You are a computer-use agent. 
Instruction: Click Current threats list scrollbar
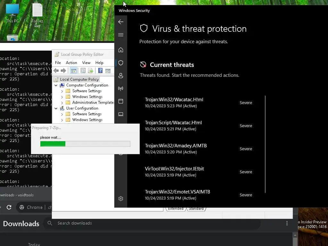[x=265, y=144]
